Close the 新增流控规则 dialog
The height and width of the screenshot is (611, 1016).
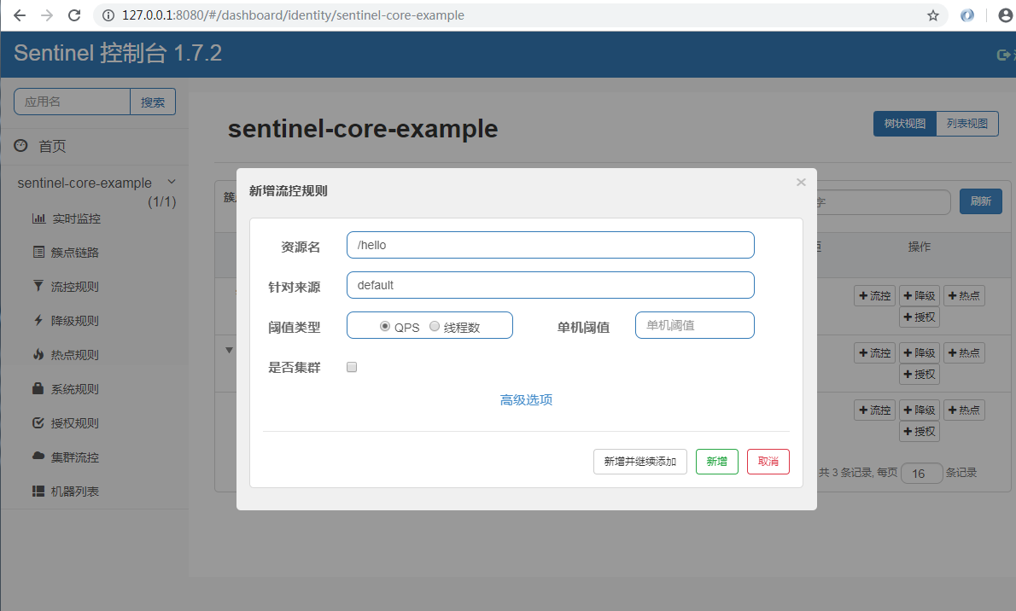pyautogui.click(x=801, y=182)
